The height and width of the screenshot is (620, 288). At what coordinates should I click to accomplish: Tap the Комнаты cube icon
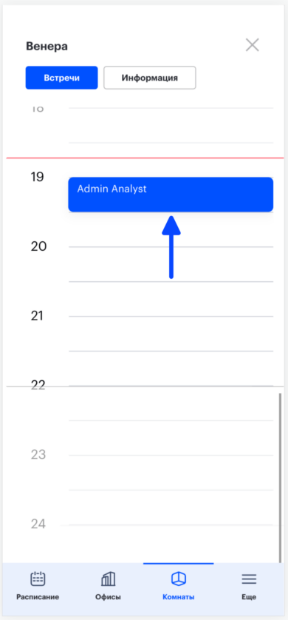point(178,579)
